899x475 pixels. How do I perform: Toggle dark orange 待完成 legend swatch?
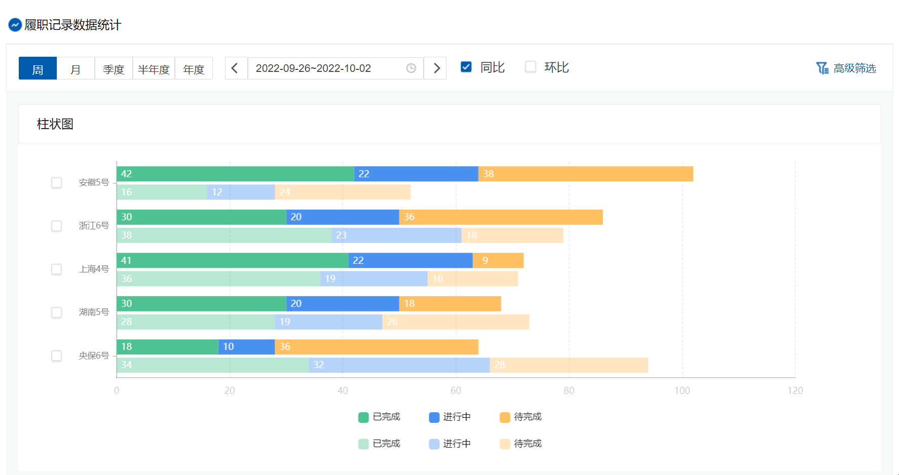(x=505, y=417)
